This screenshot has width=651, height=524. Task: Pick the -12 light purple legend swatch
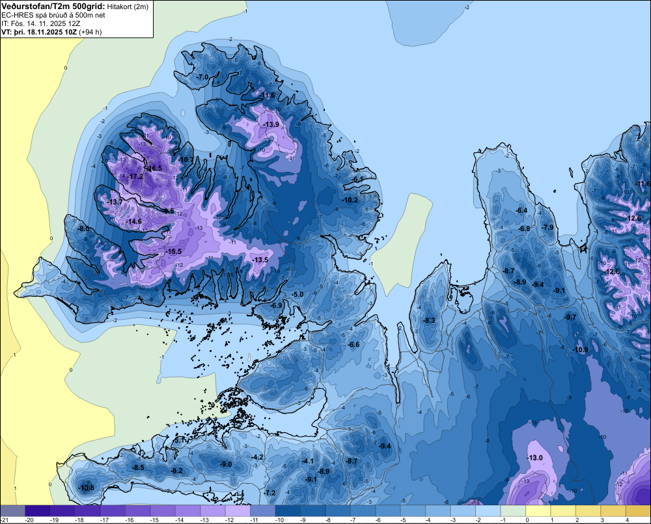[x=238, y=510]
